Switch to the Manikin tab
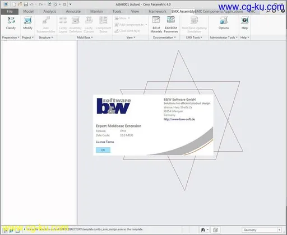This screenshot has height=235, width=287. (96, 11)
